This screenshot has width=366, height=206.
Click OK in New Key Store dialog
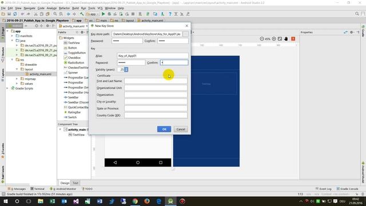point(164,129)
